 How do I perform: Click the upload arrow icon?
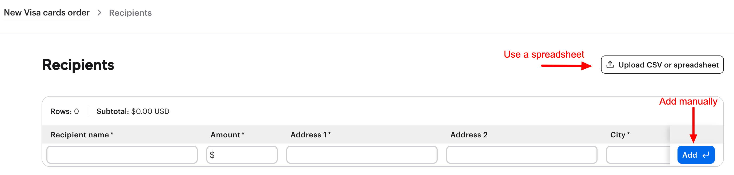(610, 65)
